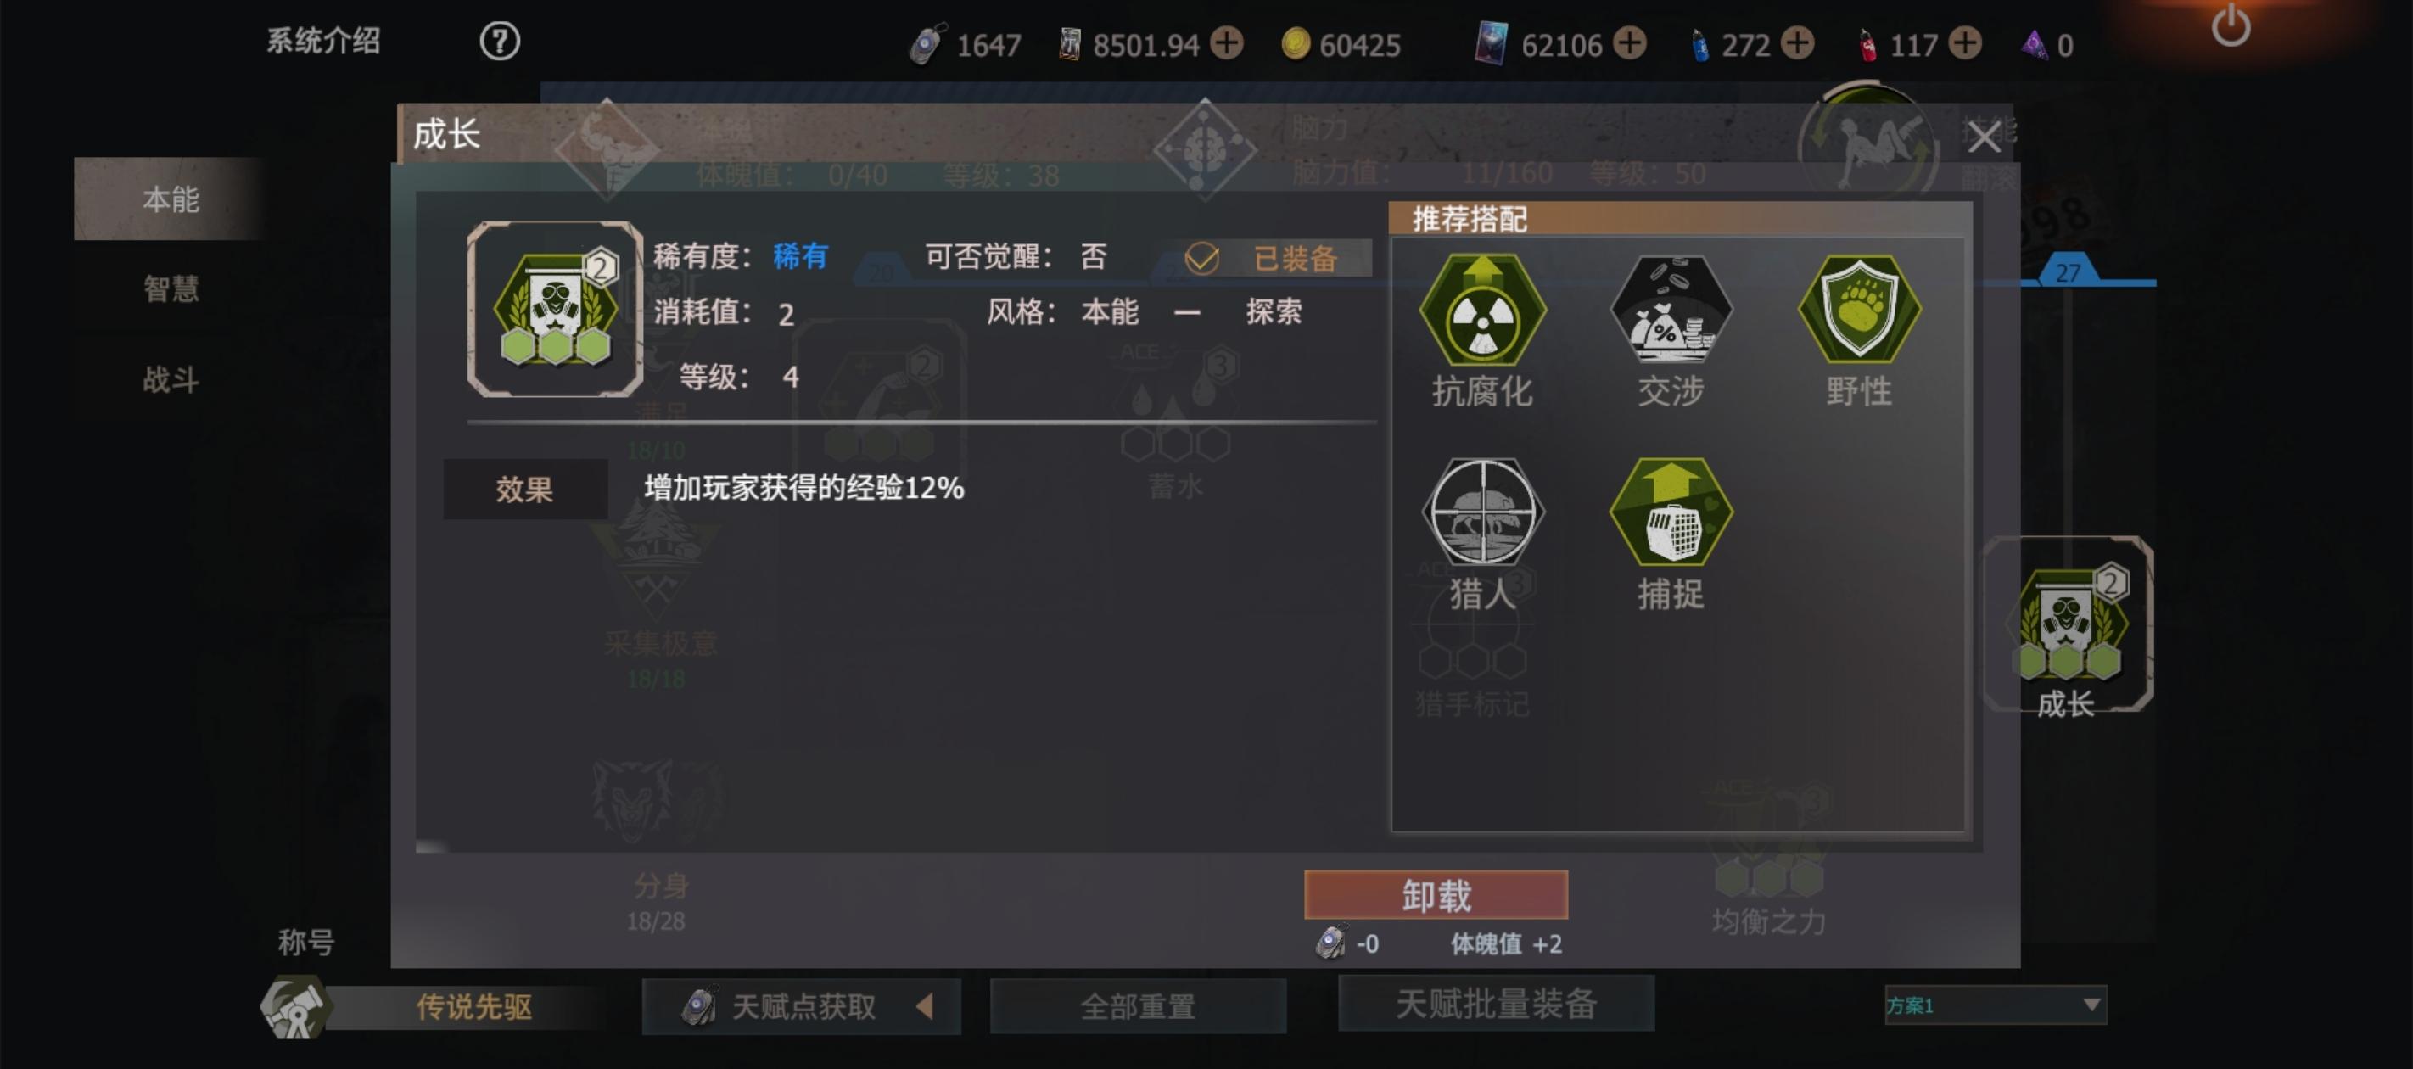This screenshot has height=1069, width=2413.
Task: Select the 抗腐化 radiation talent icon
Action: point(1482,311)
